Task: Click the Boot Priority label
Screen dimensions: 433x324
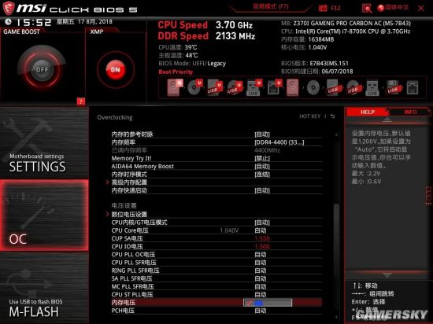Action: point(176,72)
